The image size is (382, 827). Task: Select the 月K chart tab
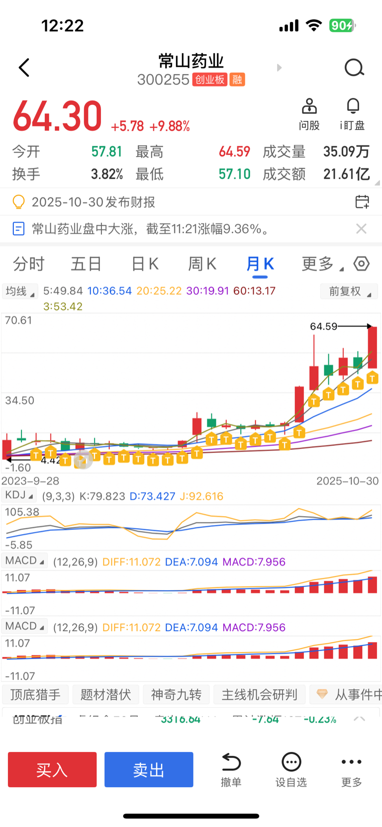(x=260, y=264)
